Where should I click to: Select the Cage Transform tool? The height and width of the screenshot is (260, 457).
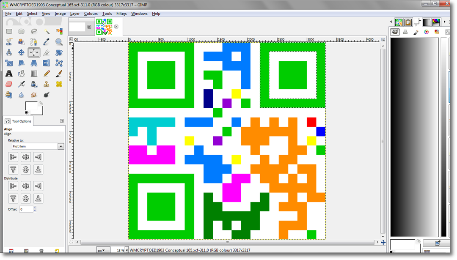point(59,63)
